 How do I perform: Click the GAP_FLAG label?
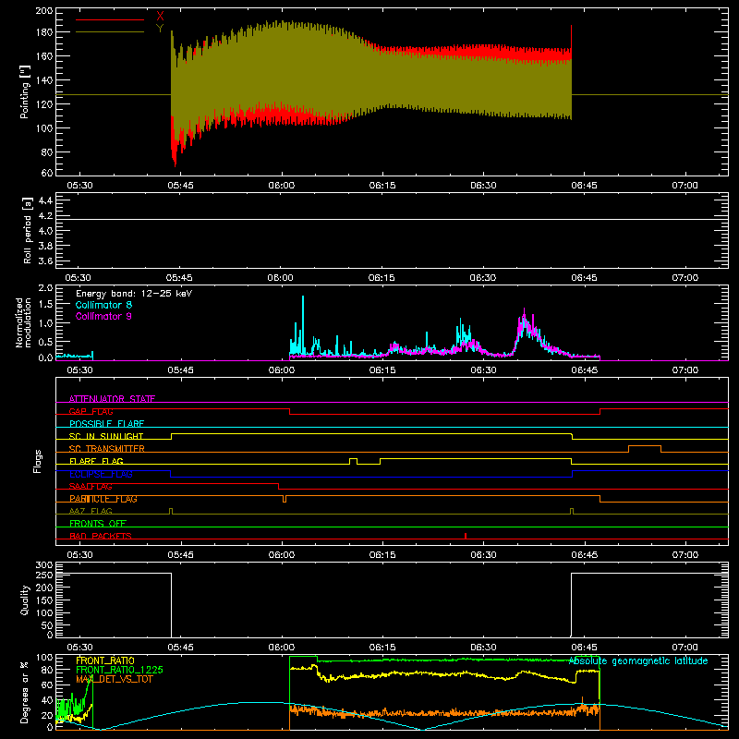point(91,411)
